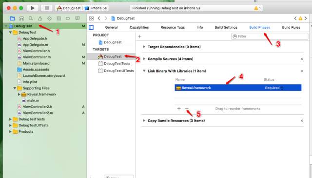Toggle the project and targets list sidebar
Image resolution: width=312 pixels, height=178 pixels.
(91, 27)
